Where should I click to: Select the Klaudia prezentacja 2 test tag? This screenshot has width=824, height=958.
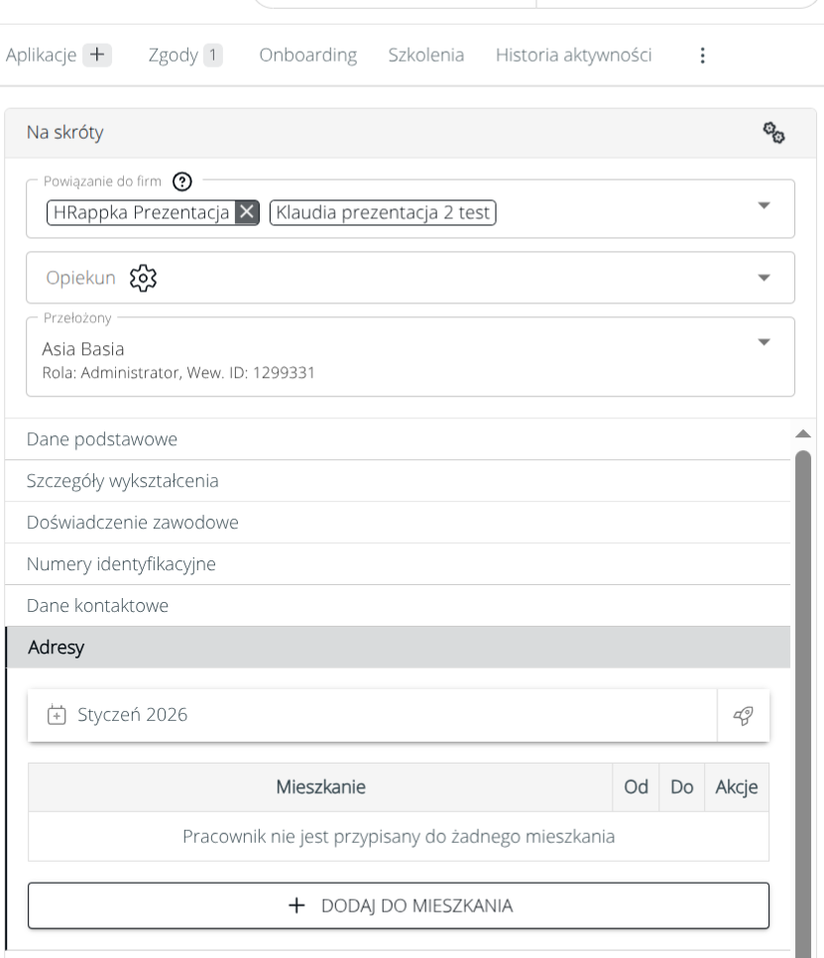tap(383, 212)
